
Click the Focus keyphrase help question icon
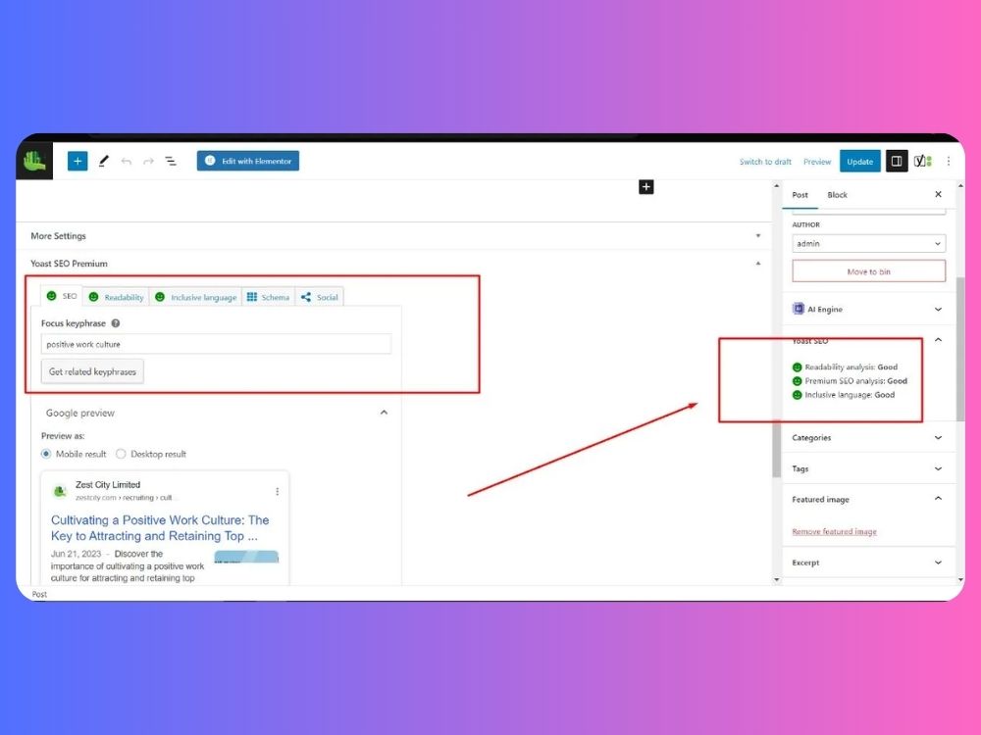tap(116, 323)
